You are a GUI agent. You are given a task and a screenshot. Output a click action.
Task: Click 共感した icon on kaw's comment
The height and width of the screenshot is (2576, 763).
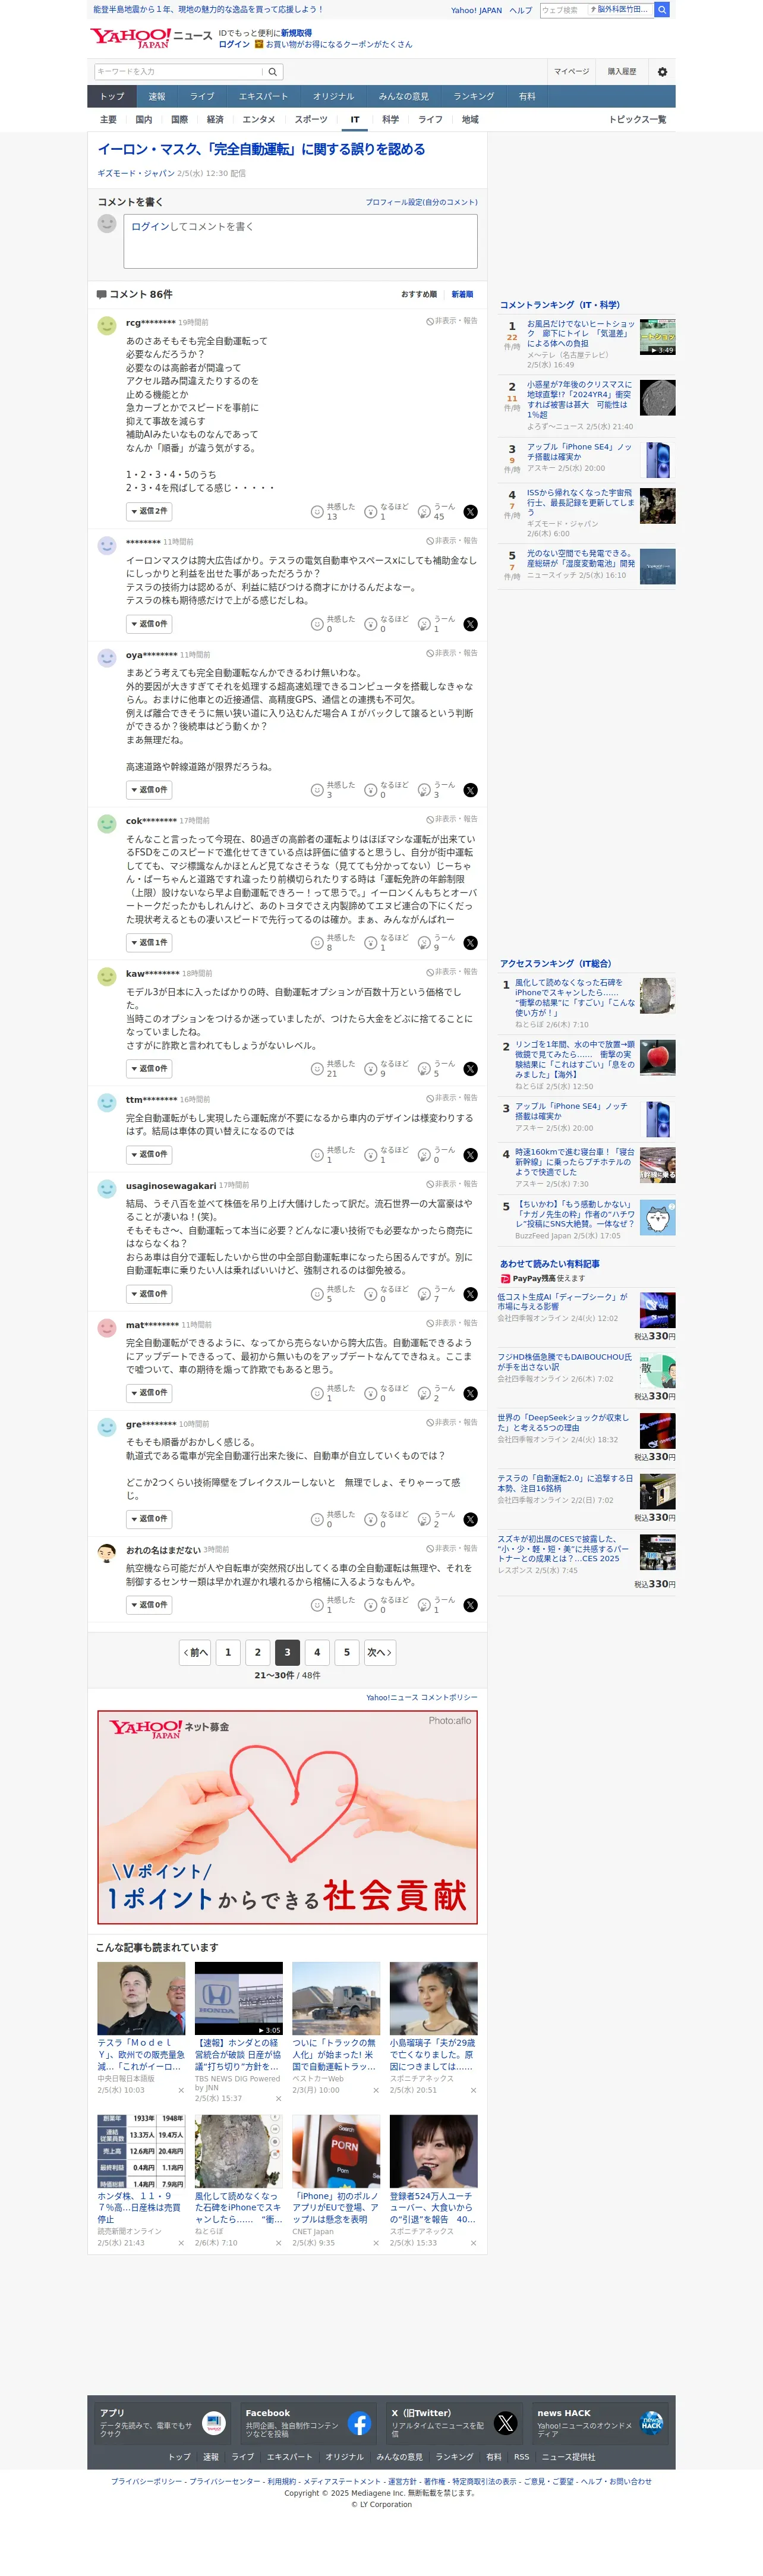pyautogui.click(x=317, y=1069)
